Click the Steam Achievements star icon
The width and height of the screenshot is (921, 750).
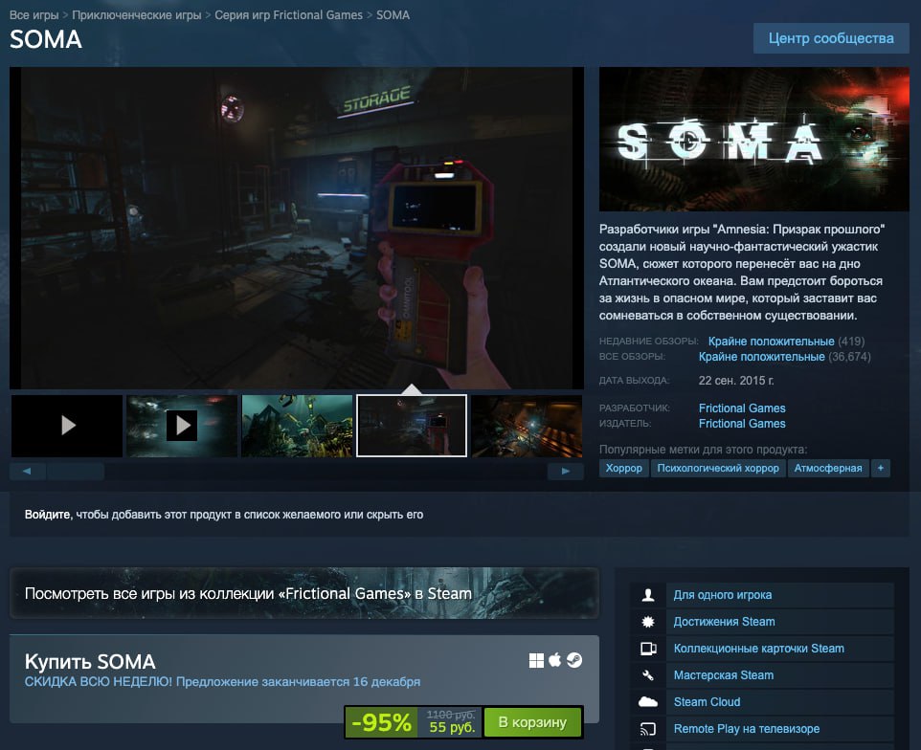tap(648, 622)
